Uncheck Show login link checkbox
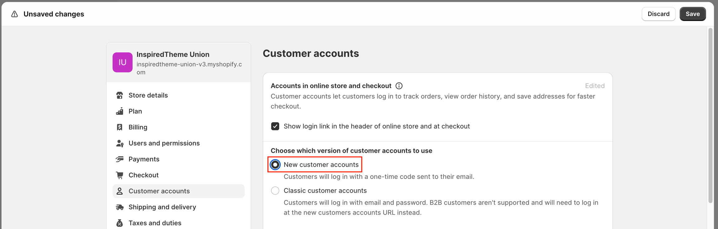 (x=275, y=126)
